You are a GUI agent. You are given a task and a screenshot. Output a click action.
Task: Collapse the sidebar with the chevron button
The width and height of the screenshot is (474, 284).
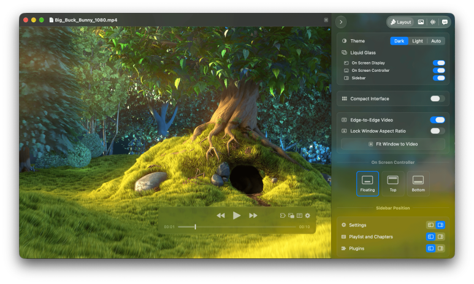pyautogui.click(x=341, y=22)
